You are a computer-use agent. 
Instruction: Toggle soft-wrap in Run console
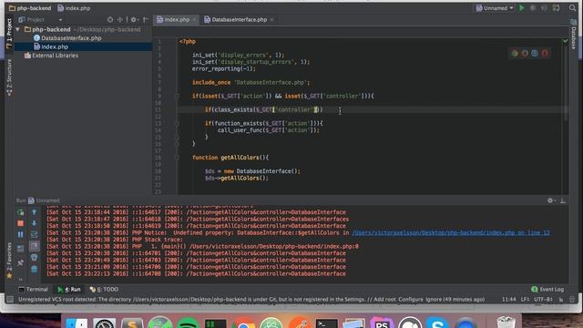coord(34,234)
